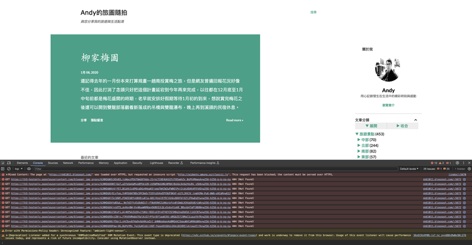The width and height of the screenshot is (472, 245).
Task: Switch to the Performance tab
Action: click(86, 163)
